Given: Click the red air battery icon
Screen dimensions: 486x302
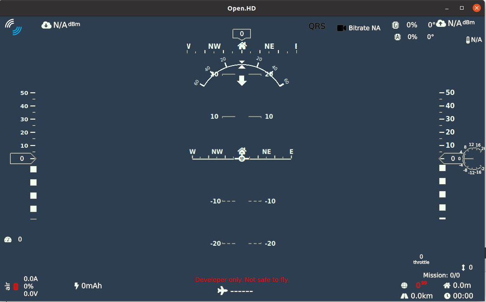Looking at the screenshot, I should pos(16,287).
